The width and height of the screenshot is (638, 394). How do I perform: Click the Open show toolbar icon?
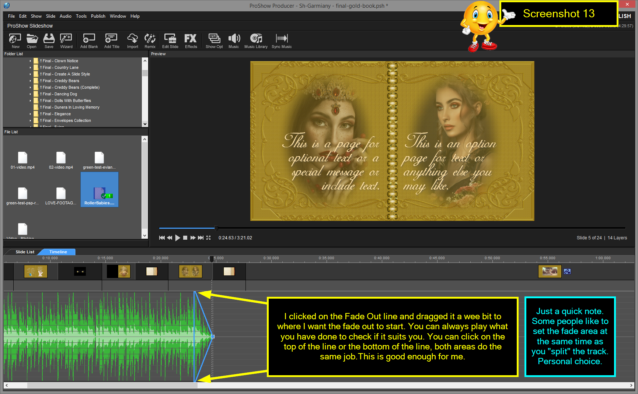tap(32, 41)
